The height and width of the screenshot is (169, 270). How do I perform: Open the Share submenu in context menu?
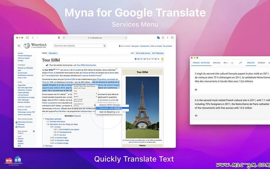tap(84, 94)
